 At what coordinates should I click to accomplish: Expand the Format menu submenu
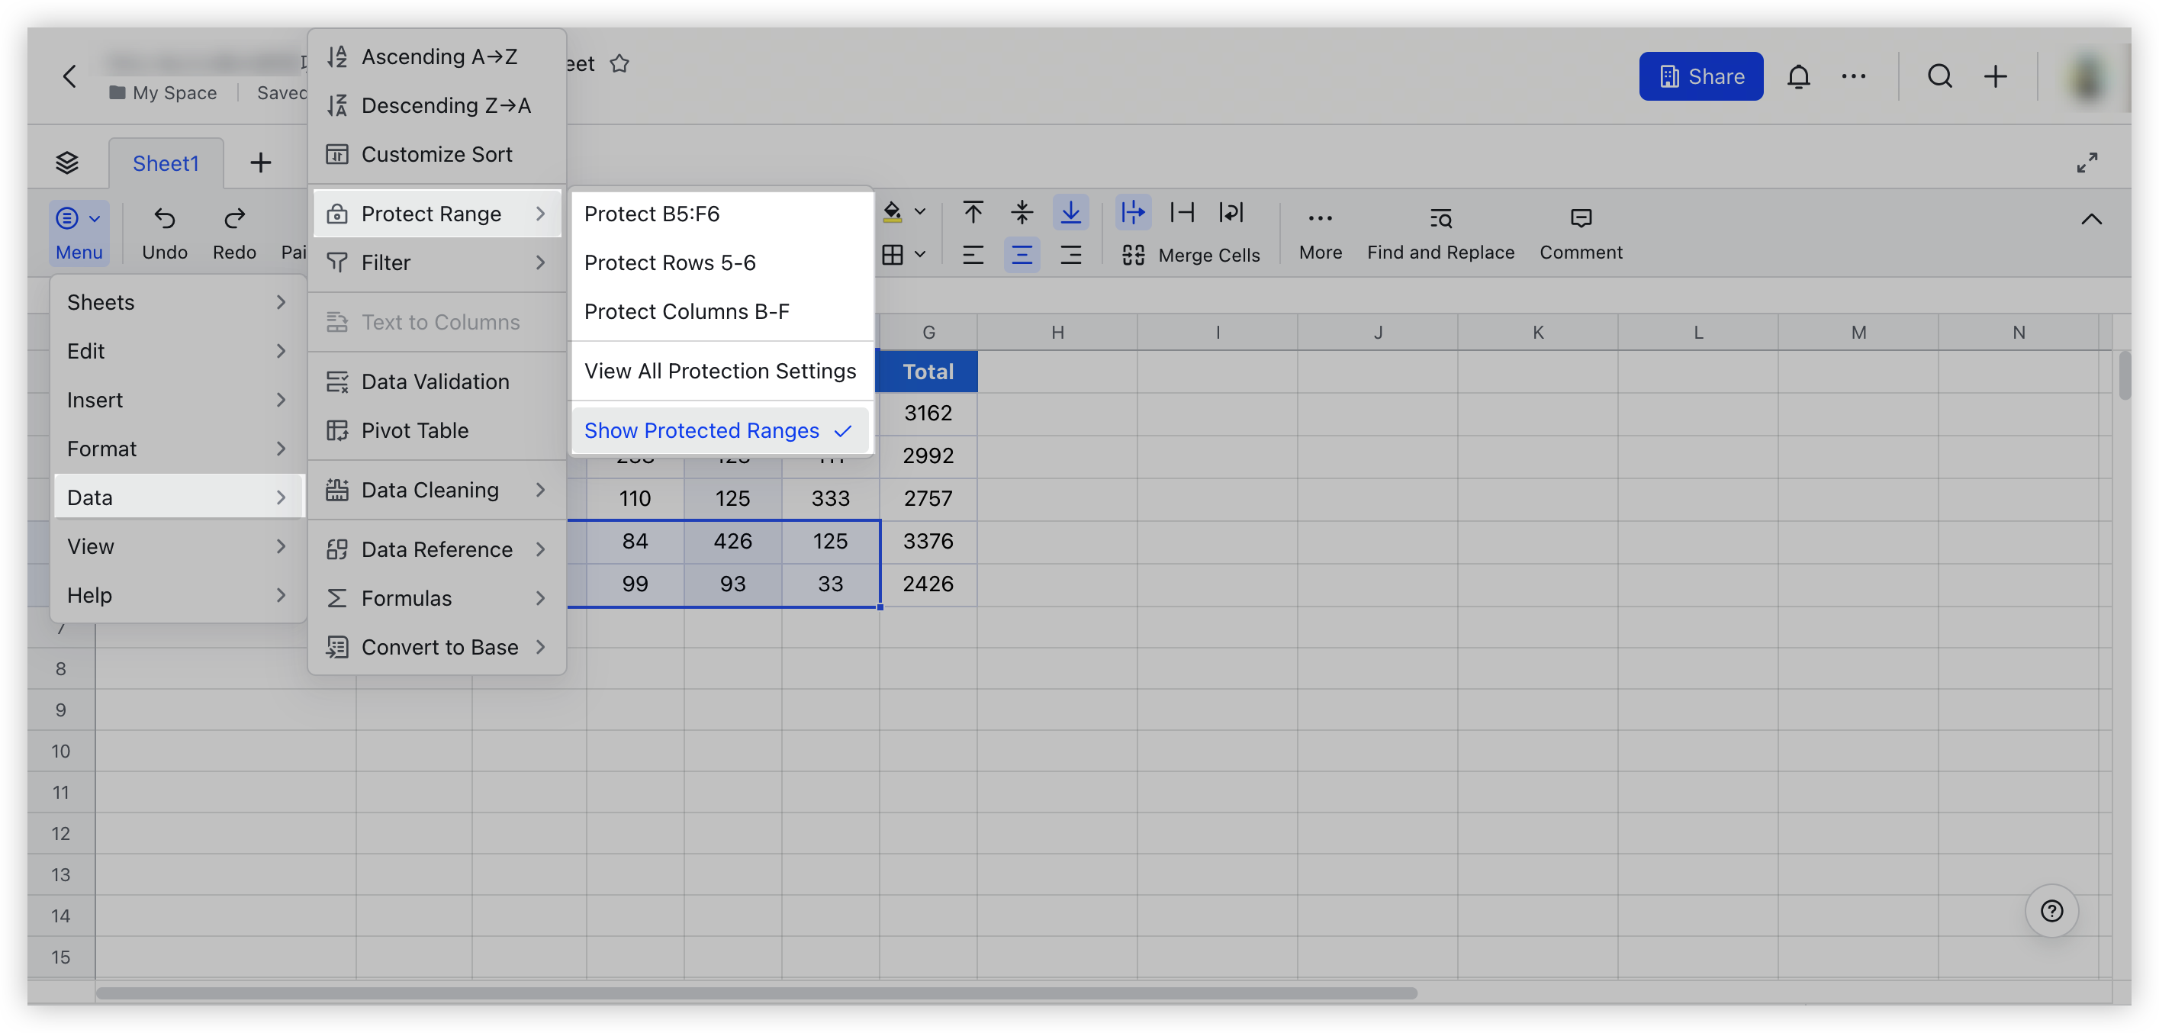[177, 449]
